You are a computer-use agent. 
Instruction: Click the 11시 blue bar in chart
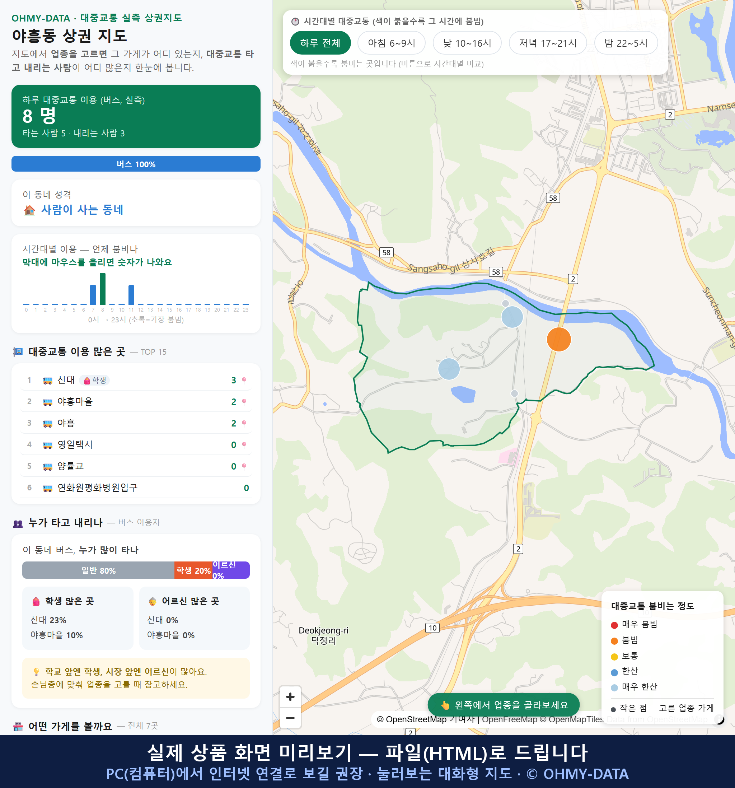131,295
